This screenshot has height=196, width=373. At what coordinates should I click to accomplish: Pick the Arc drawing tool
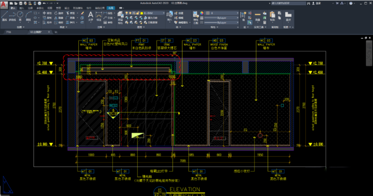tap(29, 15)
